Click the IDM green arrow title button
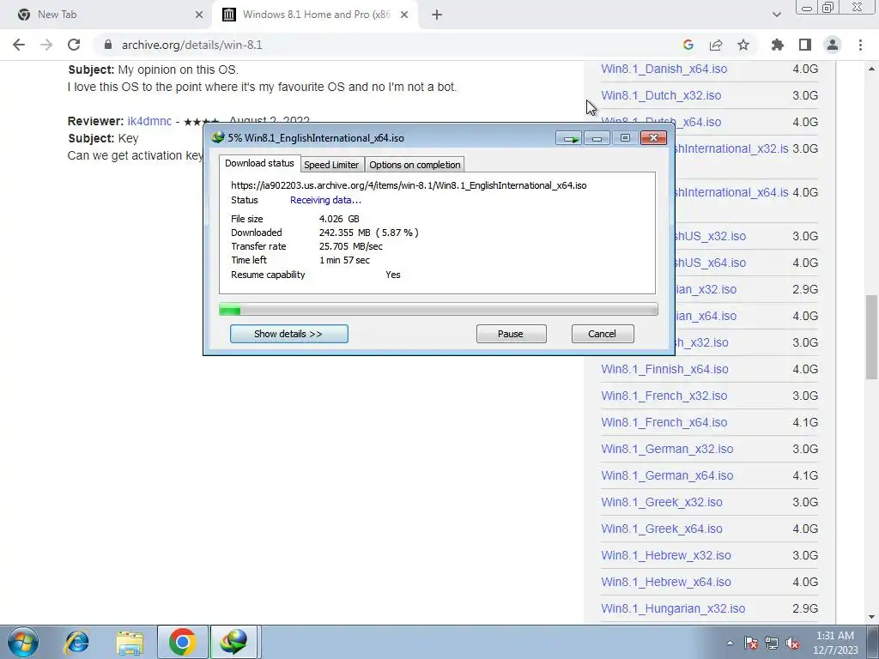This screenshot has height=659, width=879. point(569,138)
